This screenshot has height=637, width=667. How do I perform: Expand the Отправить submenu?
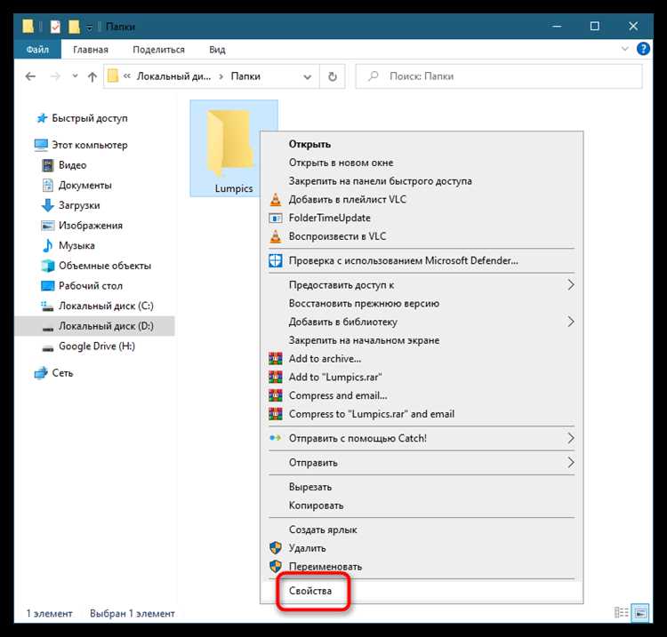click(x=422, y=462)
